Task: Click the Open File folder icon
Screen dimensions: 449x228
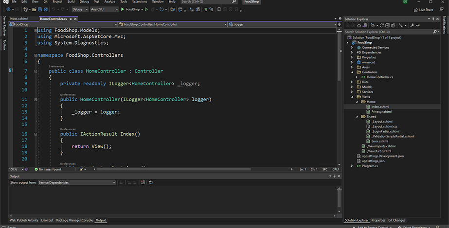Action: pyautogui.click(x=34, y=9)
